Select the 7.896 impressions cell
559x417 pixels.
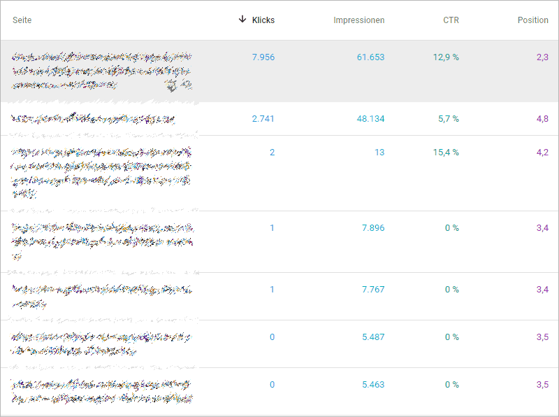click(x=373, y=228)
